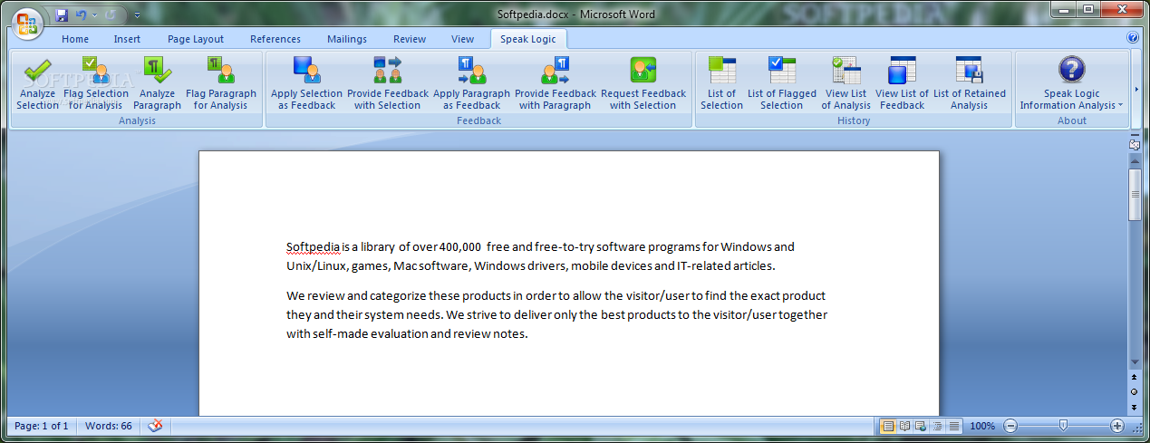Open View List of Analysis
The width and height of the screenshot is (1150, 443).
coord(846,83)
